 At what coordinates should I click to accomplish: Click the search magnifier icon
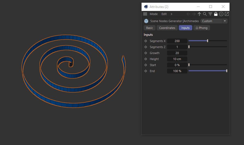coord(205,14)
